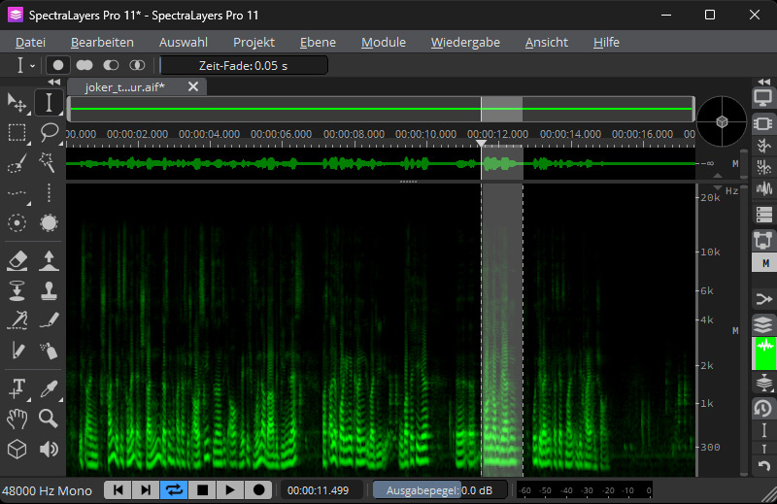777x504 pixels.
Task: Select the Eraser tool
Action: click(17, 259)
